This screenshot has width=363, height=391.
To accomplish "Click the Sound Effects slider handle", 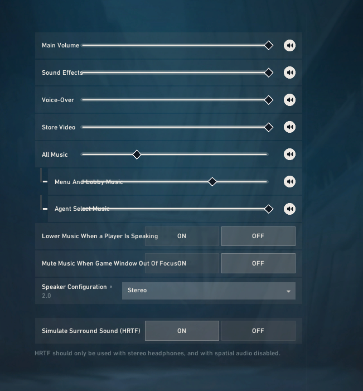I will (x=269, y=73).
